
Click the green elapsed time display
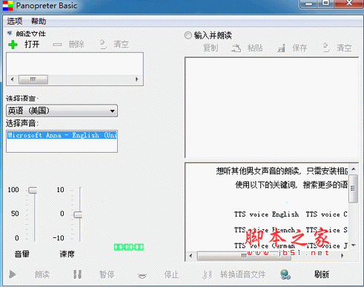click(129, 247)
